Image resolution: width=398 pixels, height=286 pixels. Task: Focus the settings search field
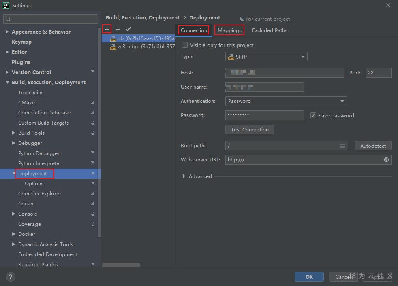coord(51,19)
